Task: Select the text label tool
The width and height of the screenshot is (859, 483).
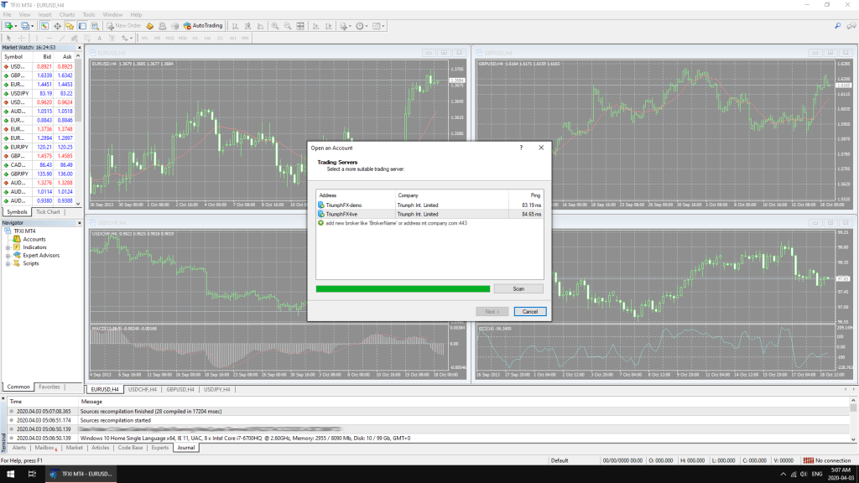Action: 112,39
